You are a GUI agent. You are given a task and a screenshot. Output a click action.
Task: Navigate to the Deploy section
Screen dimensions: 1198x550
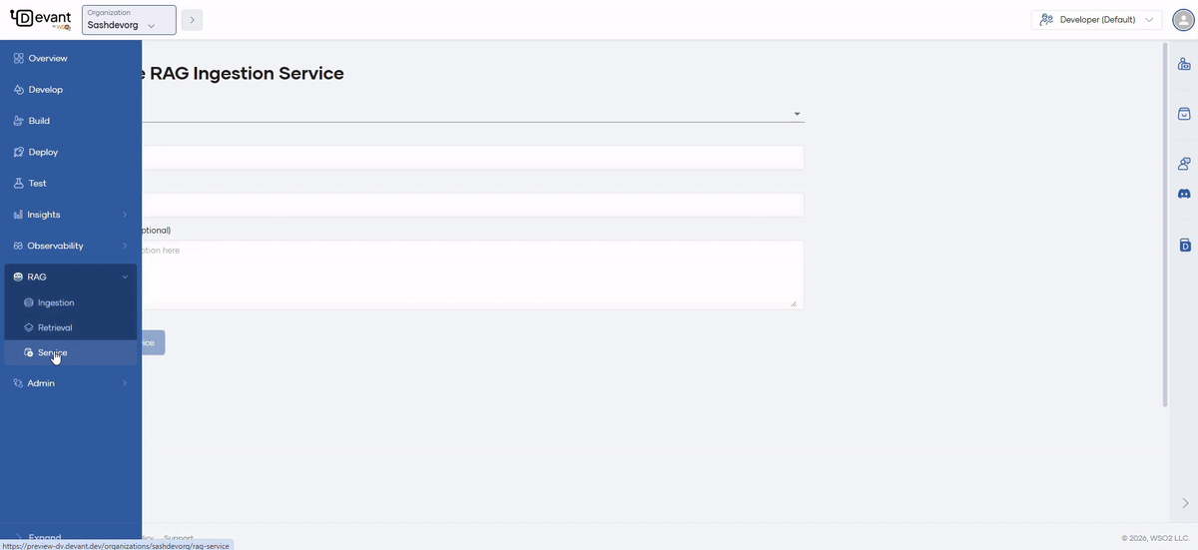pos(43,152)
